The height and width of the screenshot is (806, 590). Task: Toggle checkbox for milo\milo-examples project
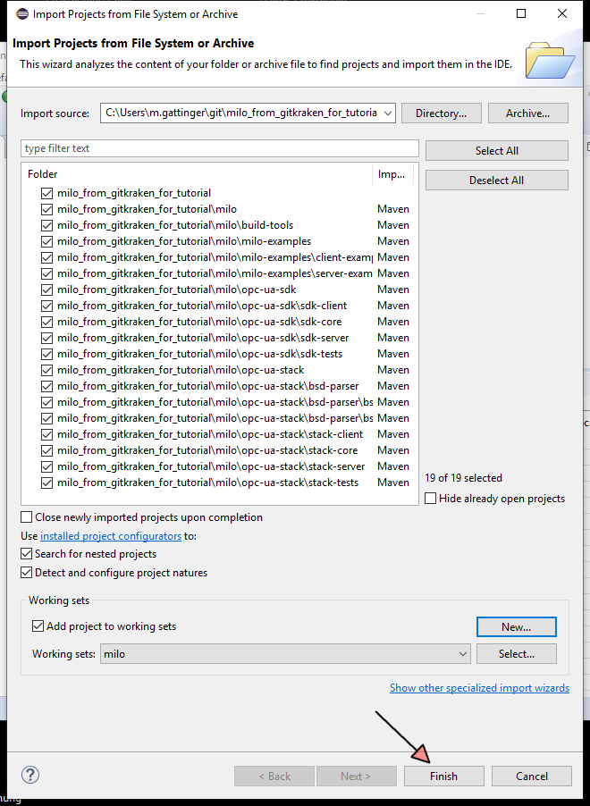coord(46,241)
